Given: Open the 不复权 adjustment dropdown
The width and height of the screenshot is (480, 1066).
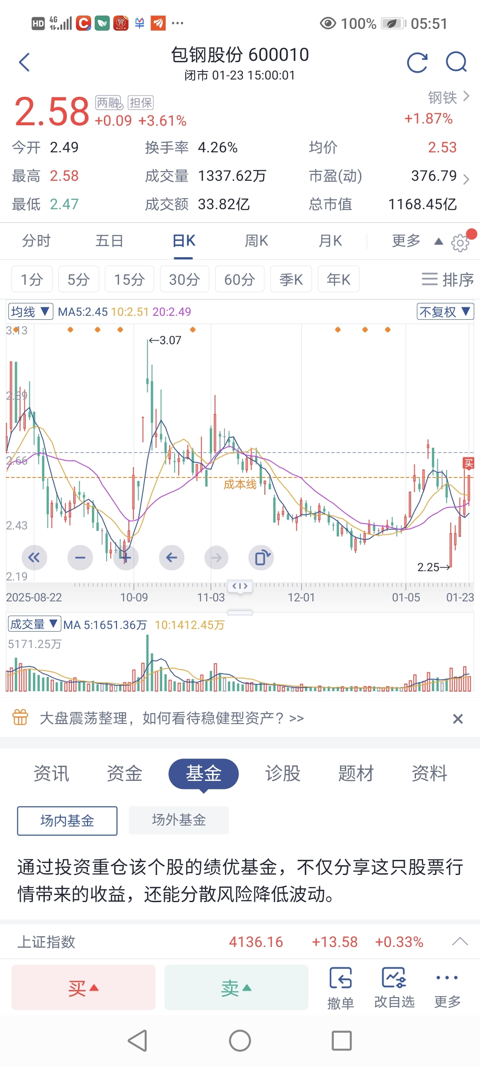Looking at the screenshot, I should (445, 311).
